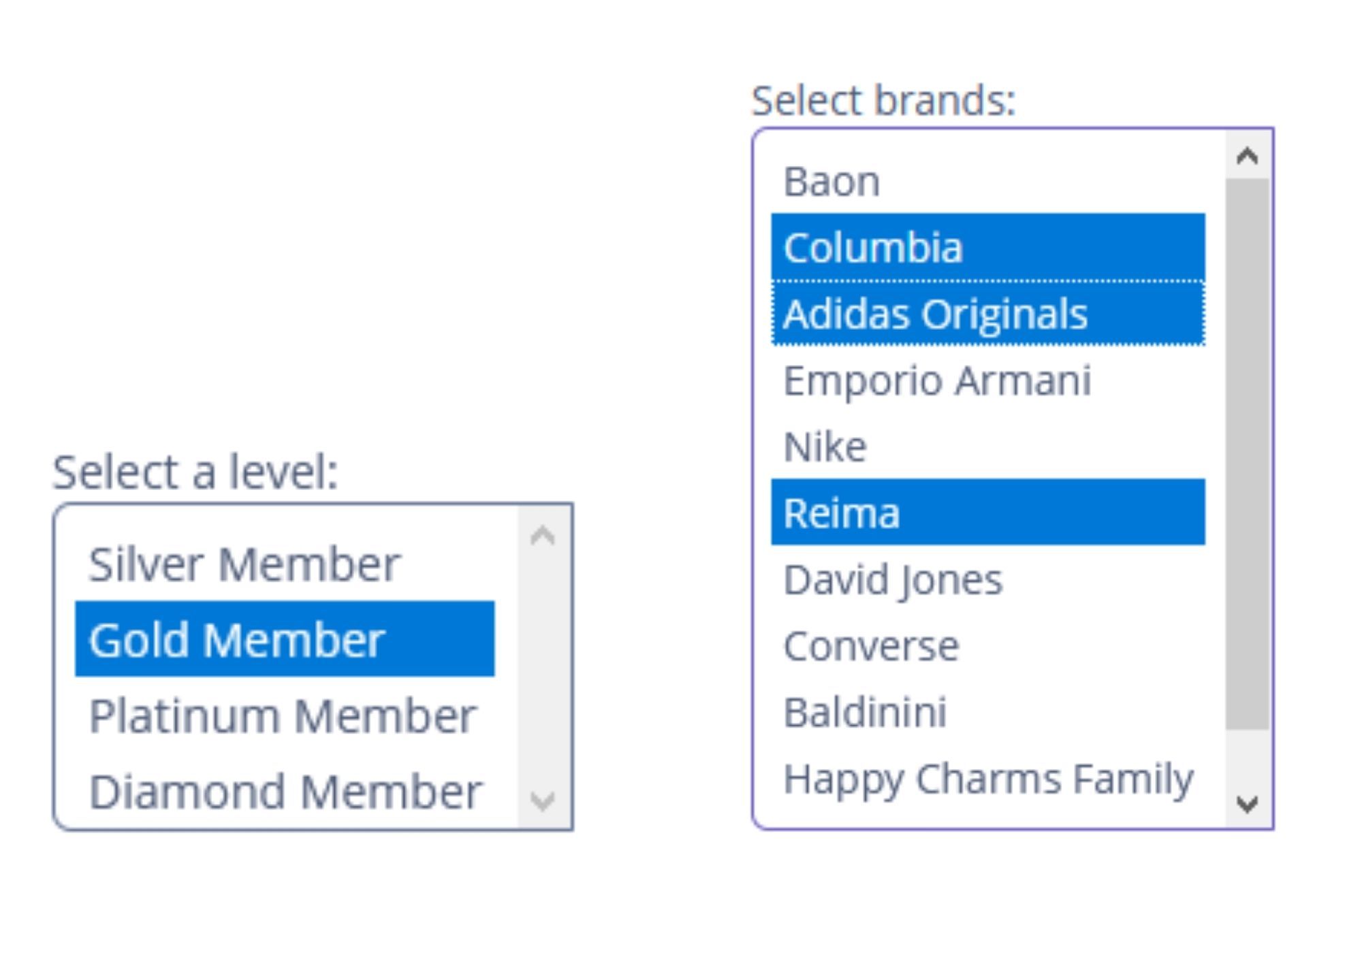Pick the Diamond Member option

285,791
